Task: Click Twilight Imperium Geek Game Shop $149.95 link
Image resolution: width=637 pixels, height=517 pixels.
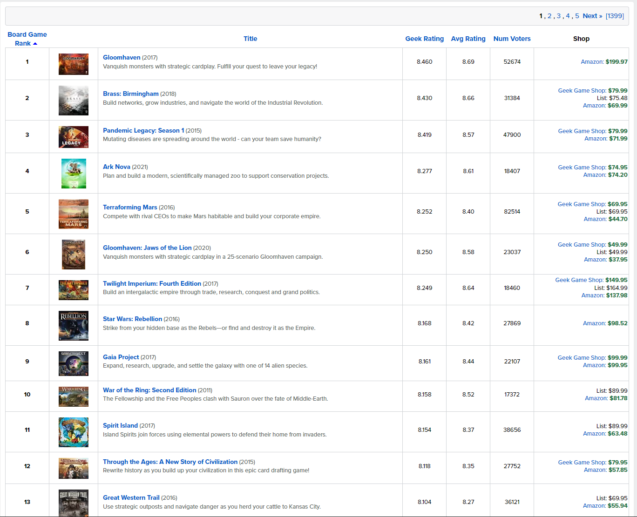Action: coord(591,280)
